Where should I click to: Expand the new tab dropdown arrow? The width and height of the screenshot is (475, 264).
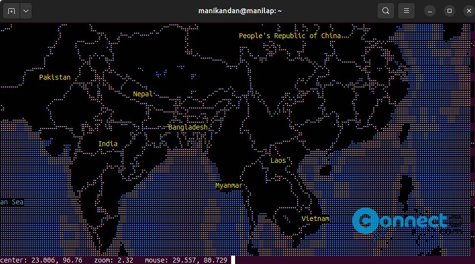coord(26,11)
